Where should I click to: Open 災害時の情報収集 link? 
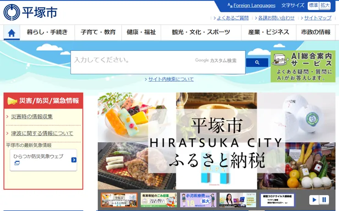(32, 117)
